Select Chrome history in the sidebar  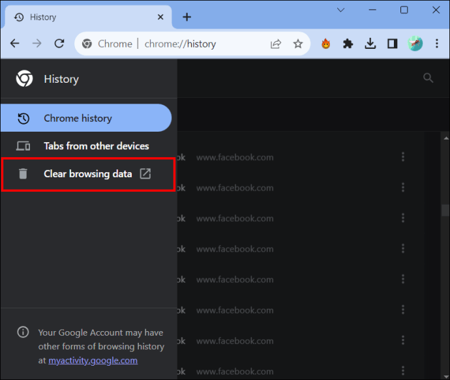(x=86, y=118)
